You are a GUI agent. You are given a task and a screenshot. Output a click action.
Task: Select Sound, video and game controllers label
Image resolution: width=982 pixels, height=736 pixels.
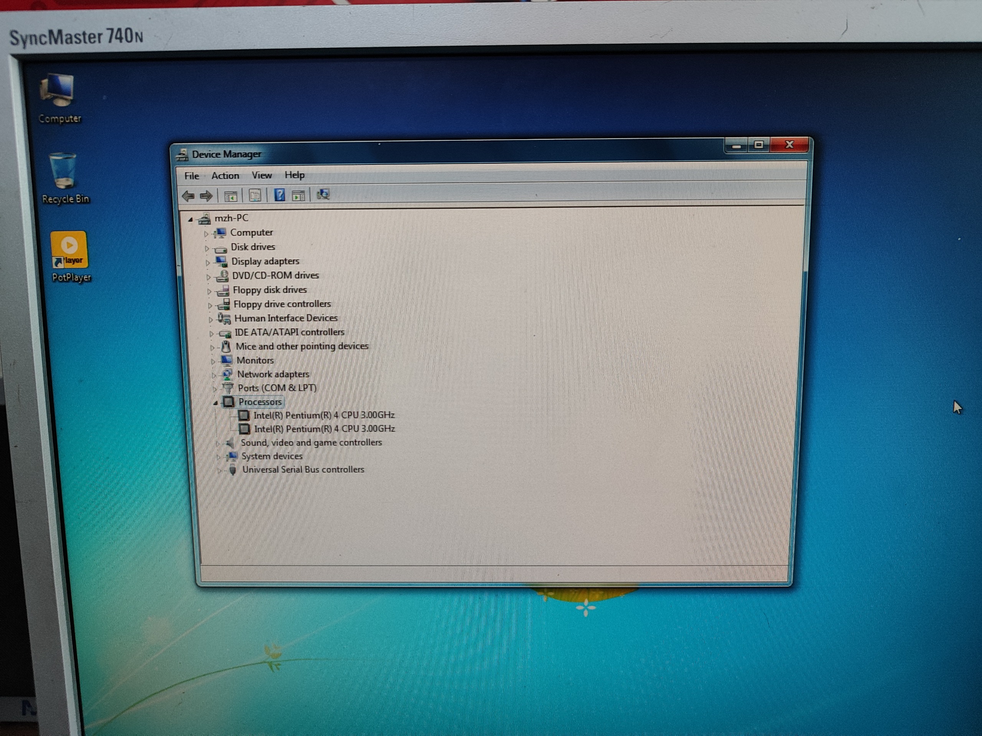coord(311,443)
